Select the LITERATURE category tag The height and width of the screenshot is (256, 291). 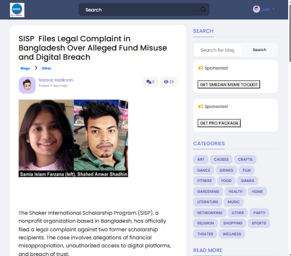point(207,202)
